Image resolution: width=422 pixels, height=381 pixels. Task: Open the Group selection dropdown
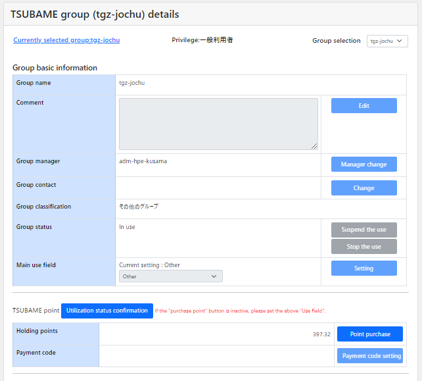[387, 41]
